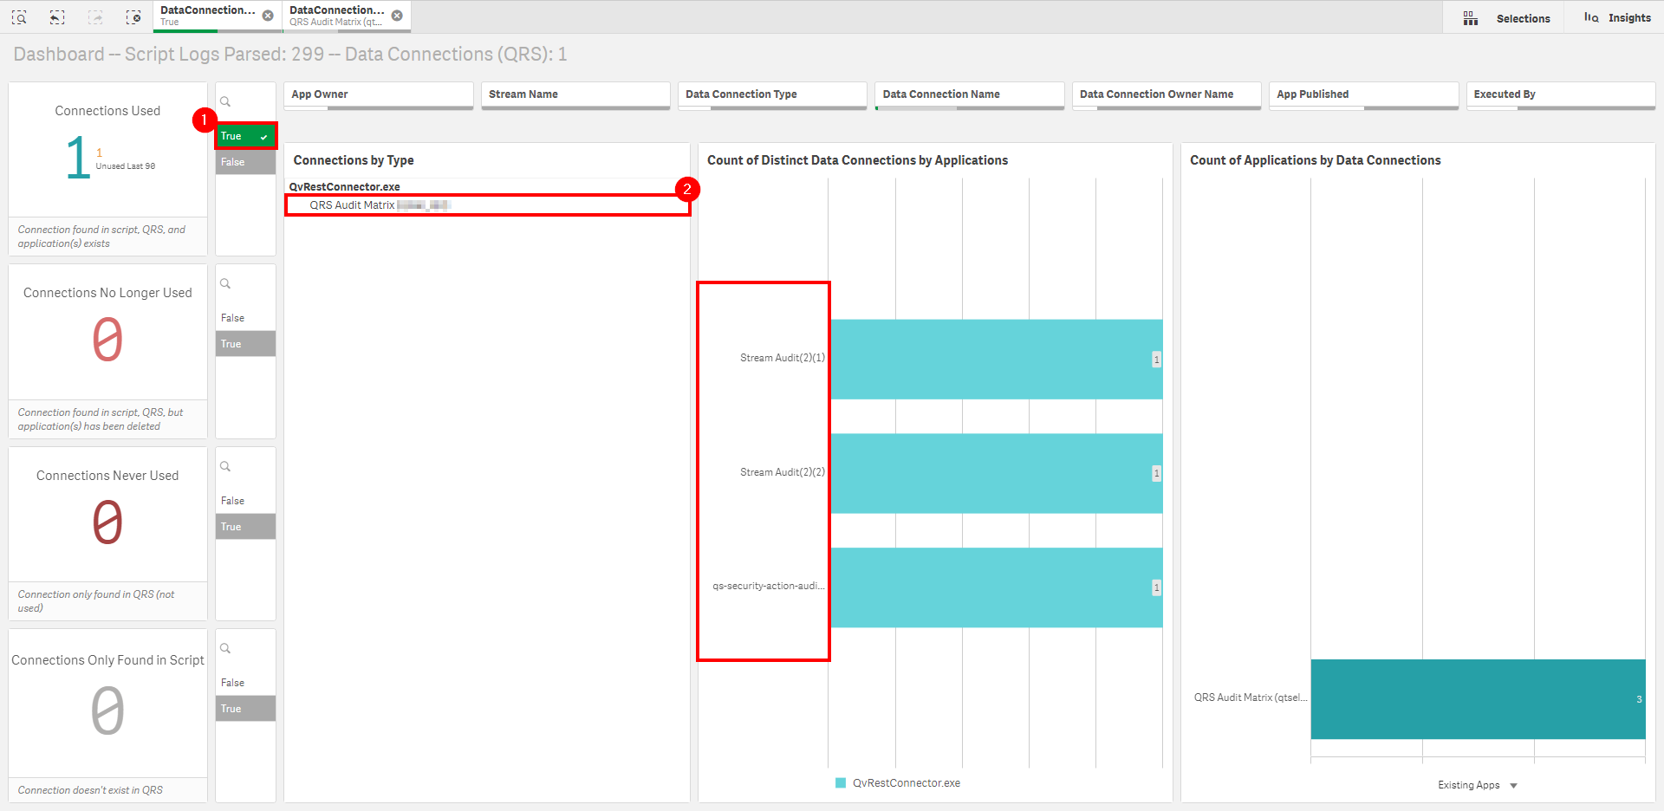
Task: Click the QvRestConnector.exe legend color swatch
Action: pos(840,783)
